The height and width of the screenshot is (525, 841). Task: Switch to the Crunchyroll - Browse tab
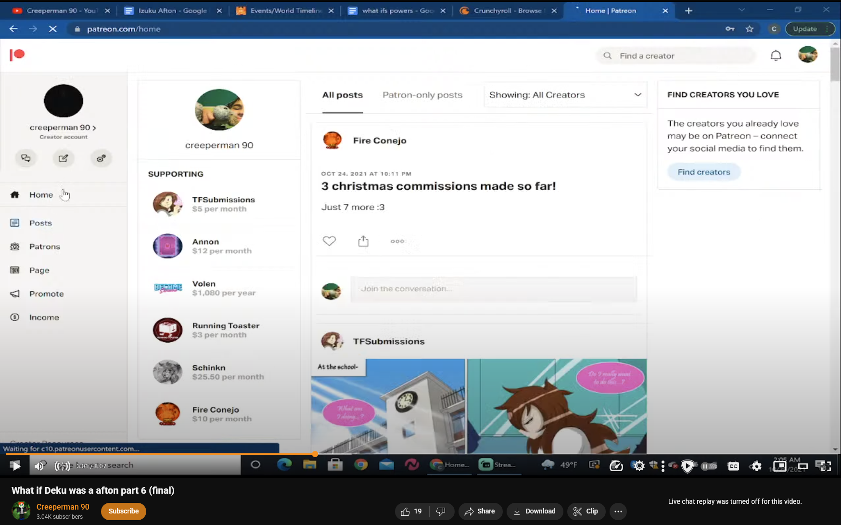point(508,11)
